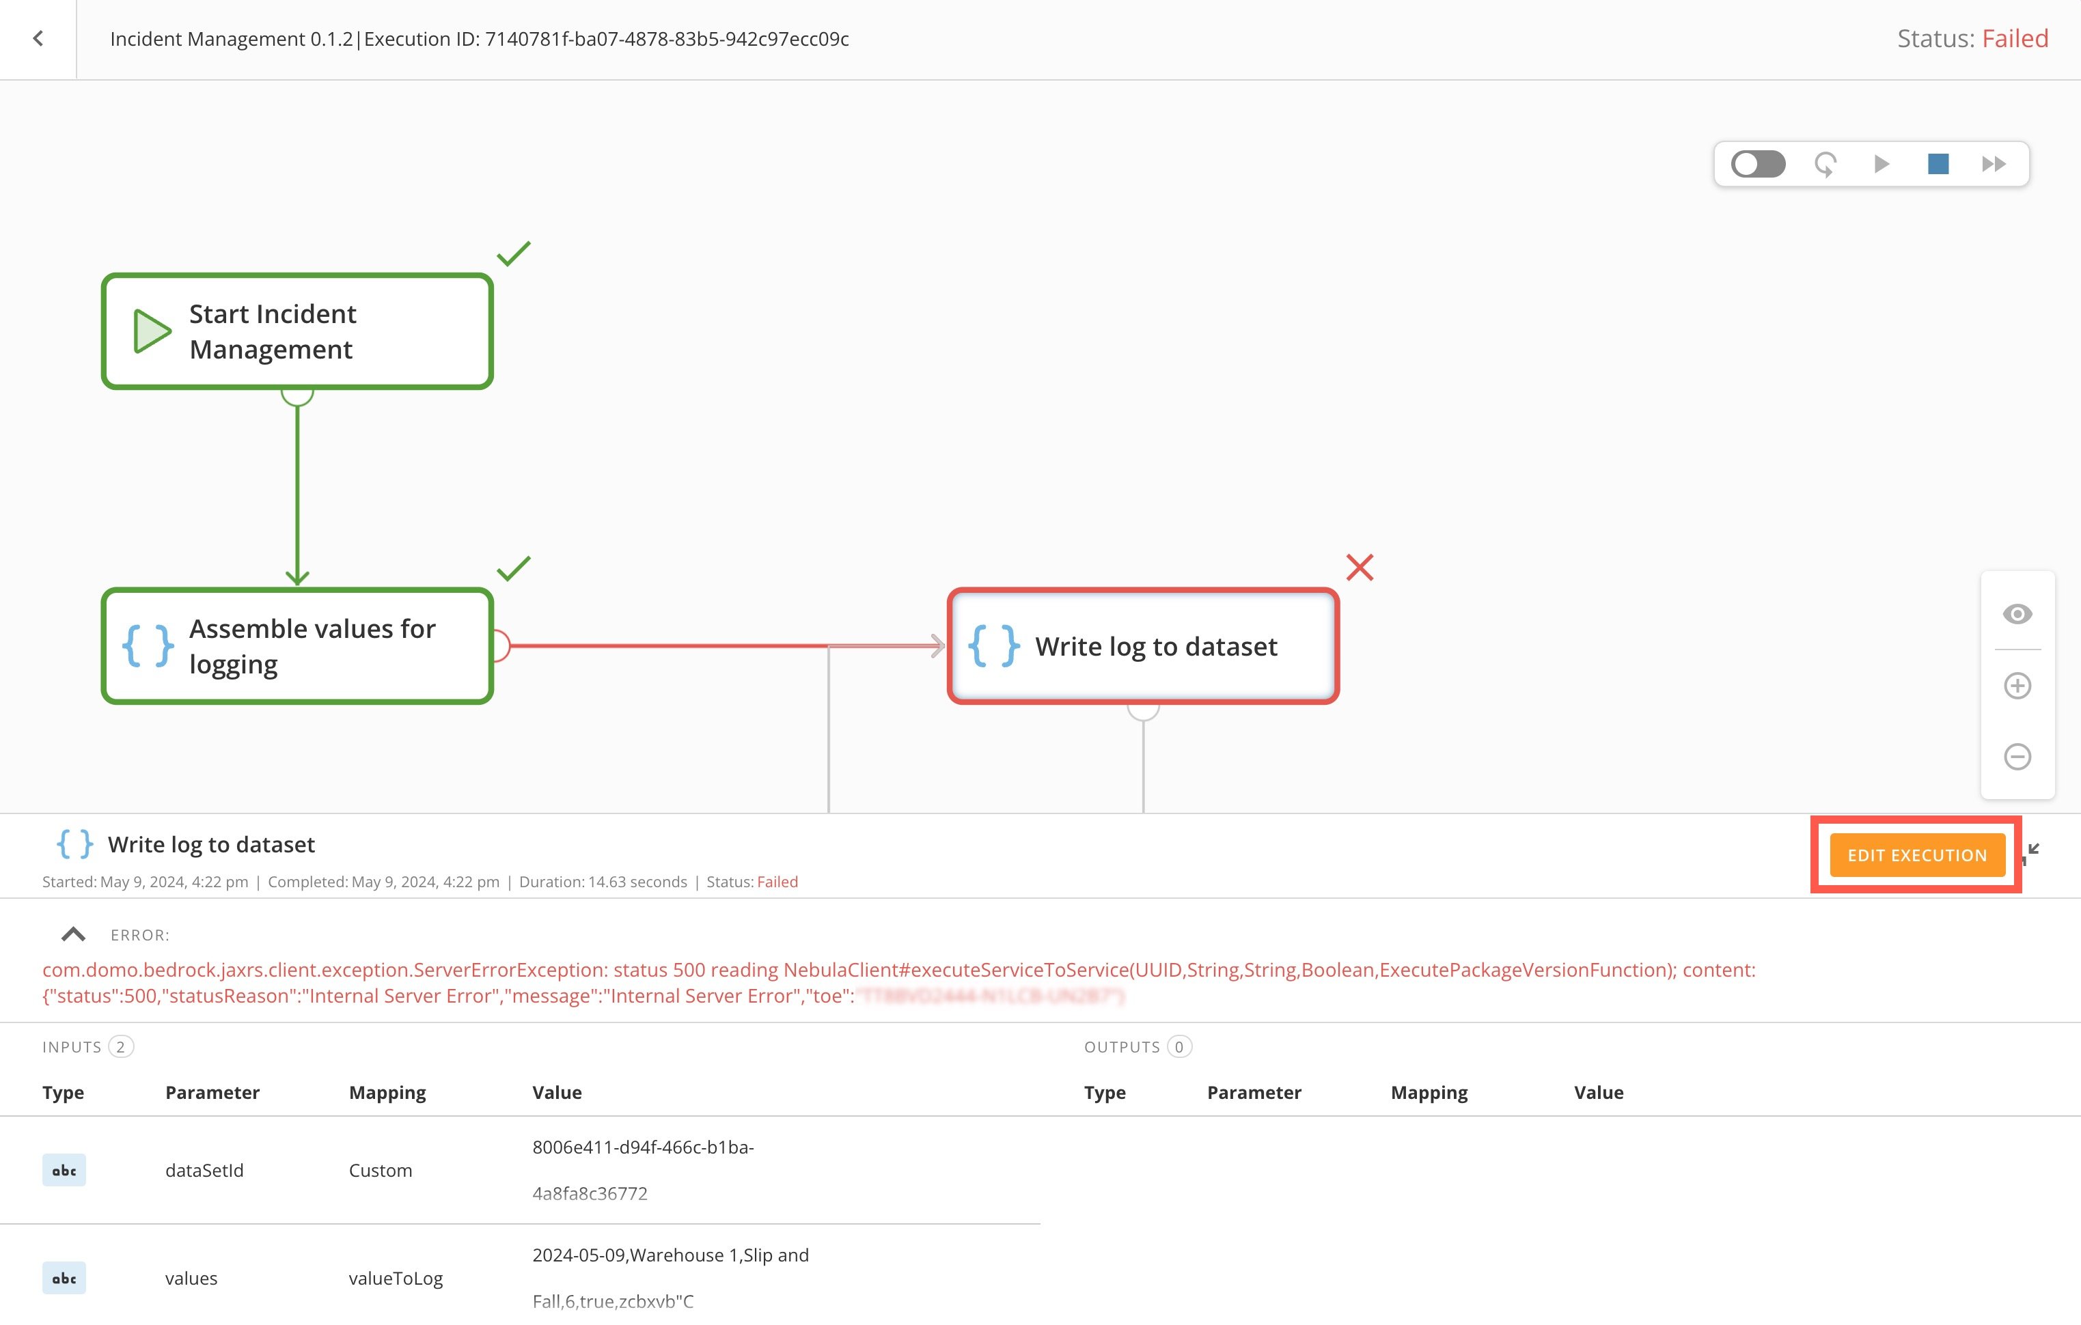
Task: Select the Start Incident Management node
Action: point(297,332)
